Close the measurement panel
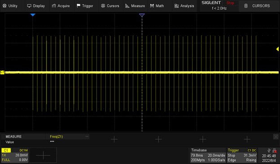280x164 pixels. coord(276,137)
